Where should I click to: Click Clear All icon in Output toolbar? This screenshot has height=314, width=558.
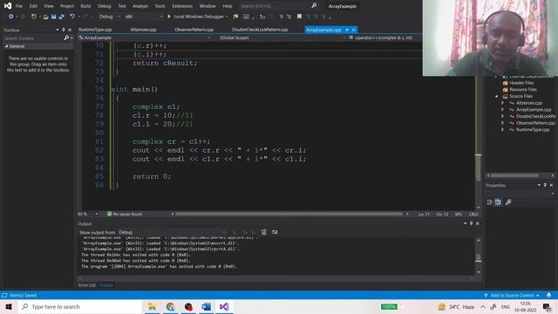pos(263,232)
